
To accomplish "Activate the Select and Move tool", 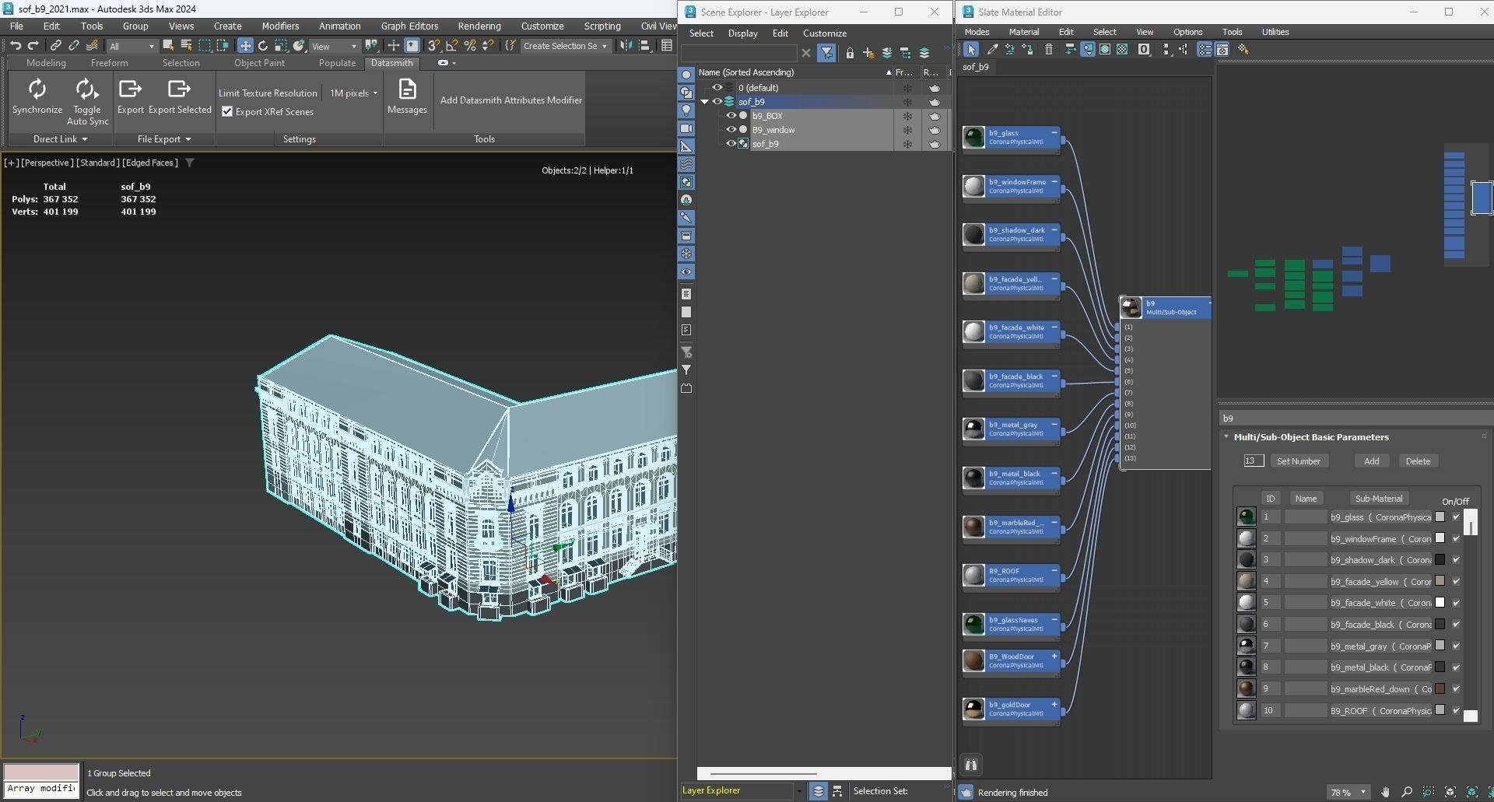I will 245,46.
